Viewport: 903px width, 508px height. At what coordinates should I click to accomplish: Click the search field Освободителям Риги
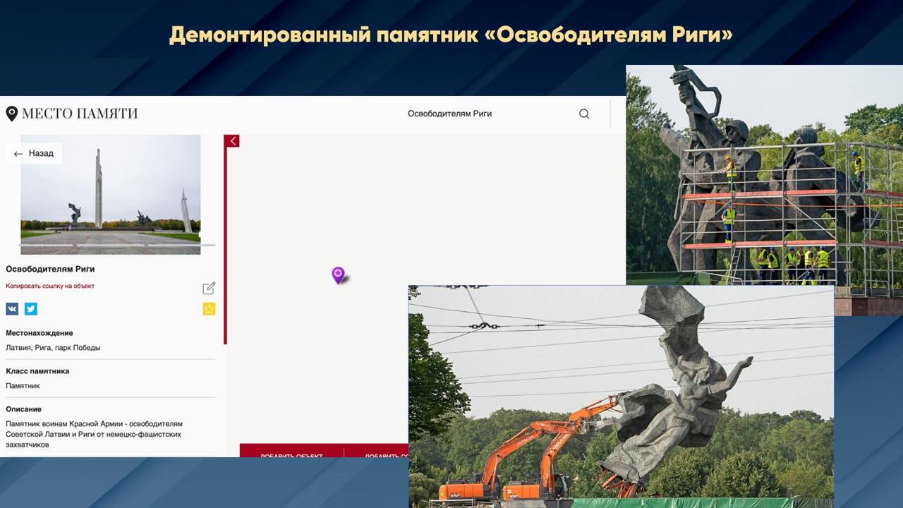click(449, 114)
